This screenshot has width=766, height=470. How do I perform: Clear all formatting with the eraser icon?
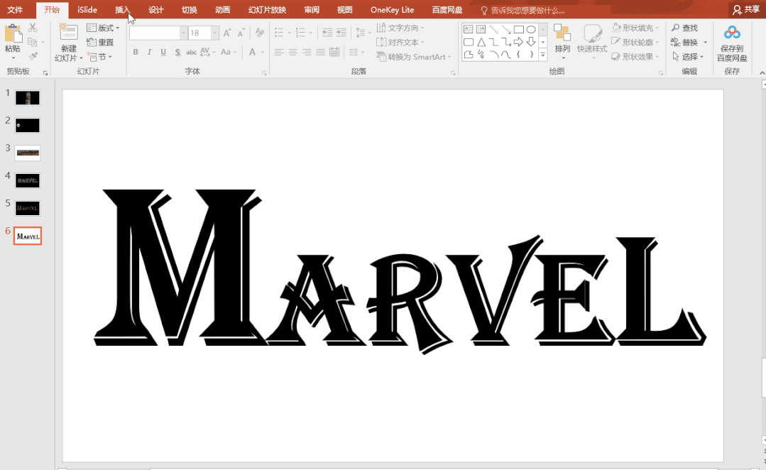259,33
